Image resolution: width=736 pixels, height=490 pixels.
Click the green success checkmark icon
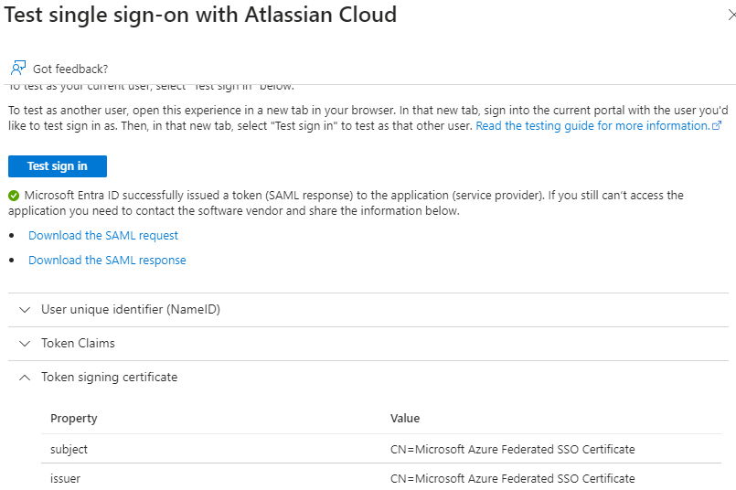point(14,196)
